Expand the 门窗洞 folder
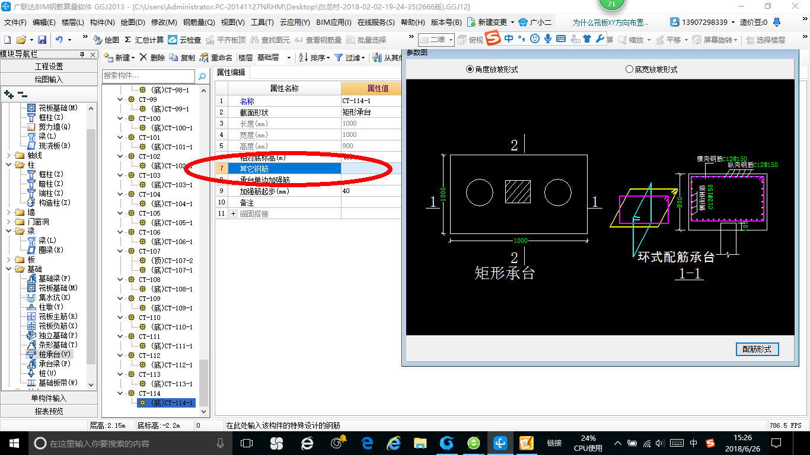This screenshot has height=455, width=810. pyautogui.click(x=8, y=222)
